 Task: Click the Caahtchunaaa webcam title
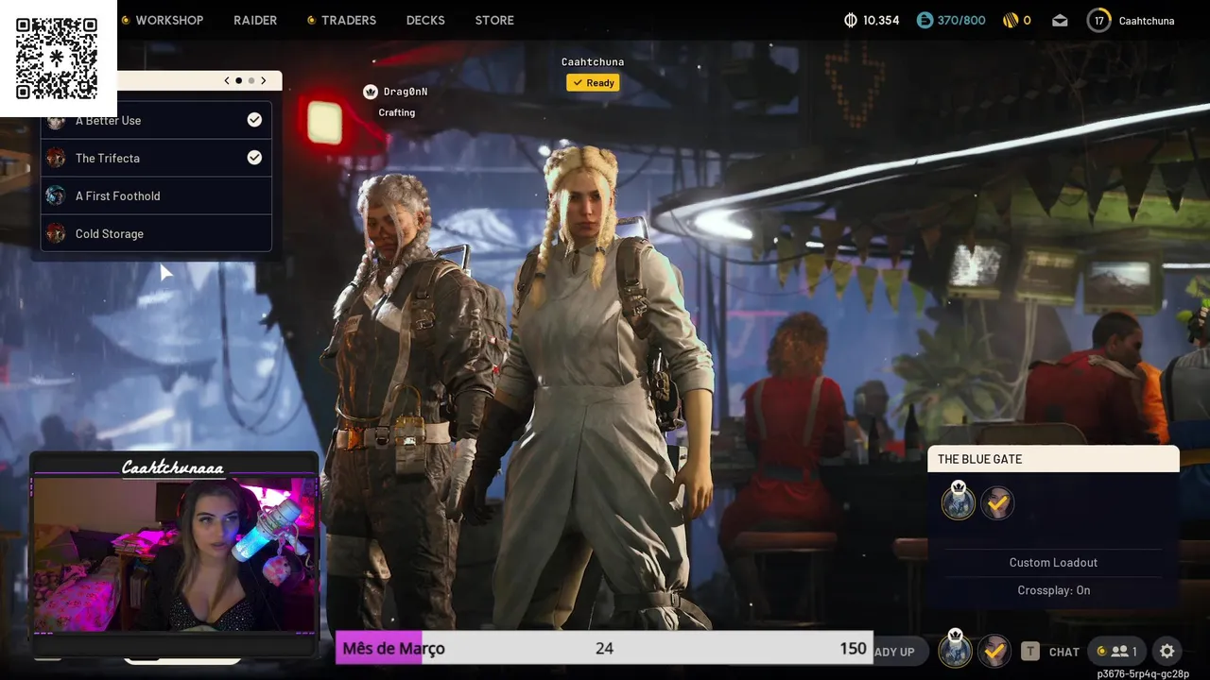173,467
